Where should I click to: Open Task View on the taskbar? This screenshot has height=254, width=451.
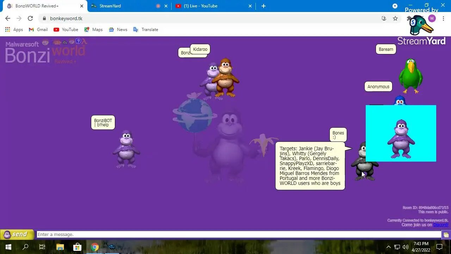pos(42,247)
